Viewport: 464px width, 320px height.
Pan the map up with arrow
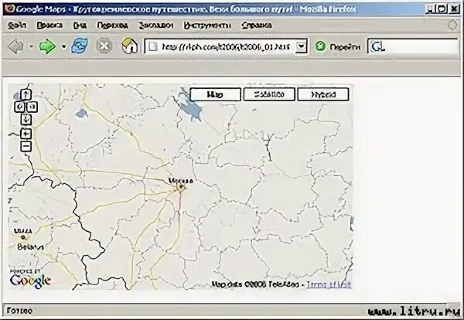(x=26, y=94)
